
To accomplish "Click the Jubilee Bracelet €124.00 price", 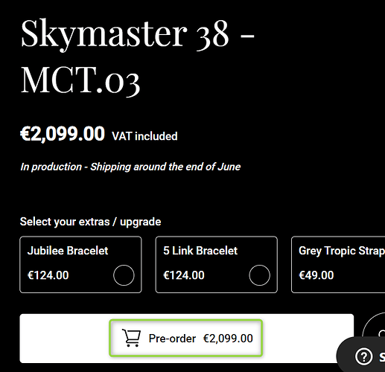I will click(48, 275).
